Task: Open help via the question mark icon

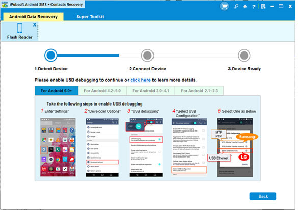Action: [x=254, y=7]
